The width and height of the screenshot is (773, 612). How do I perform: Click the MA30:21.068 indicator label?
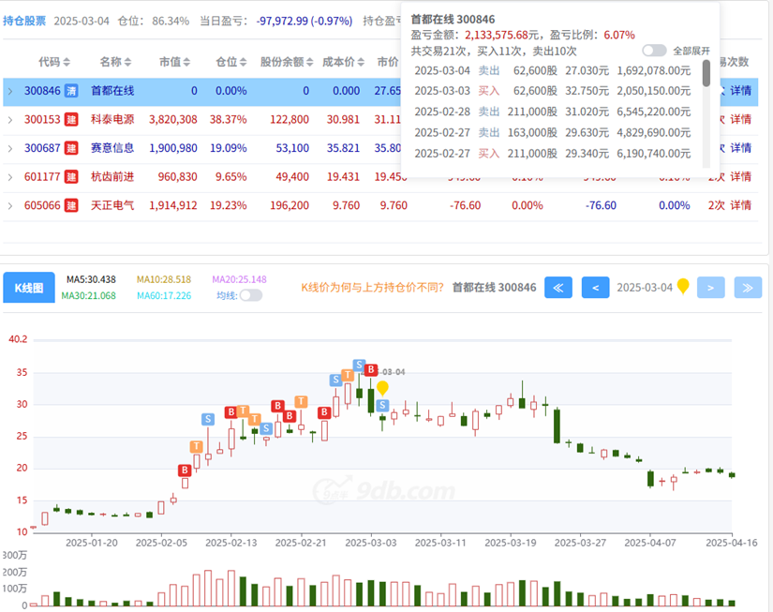pos(89,296)
